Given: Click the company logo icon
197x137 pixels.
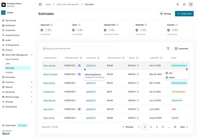Looking at the screenshot, I should pos(4,5).
